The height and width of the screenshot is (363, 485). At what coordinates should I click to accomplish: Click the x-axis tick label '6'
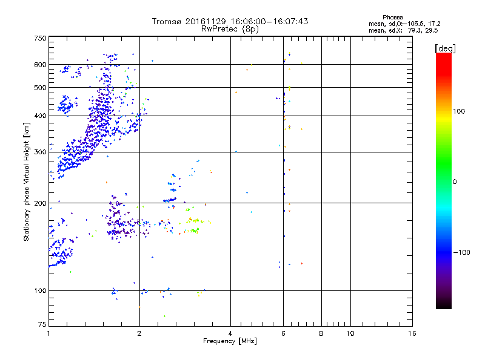(x=283, y=333)
